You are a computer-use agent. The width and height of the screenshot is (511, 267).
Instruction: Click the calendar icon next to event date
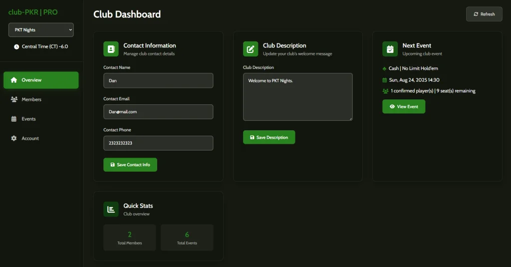tap(385, 80)
